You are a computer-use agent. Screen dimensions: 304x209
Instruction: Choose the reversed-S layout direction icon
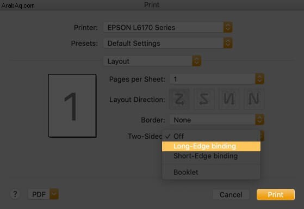[204, 99]
